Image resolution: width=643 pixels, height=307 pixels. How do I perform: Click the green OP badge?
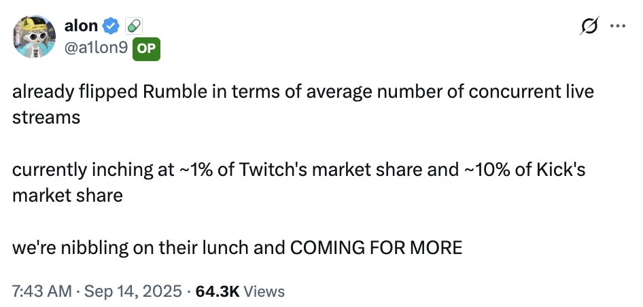click(x=146, y=48)
